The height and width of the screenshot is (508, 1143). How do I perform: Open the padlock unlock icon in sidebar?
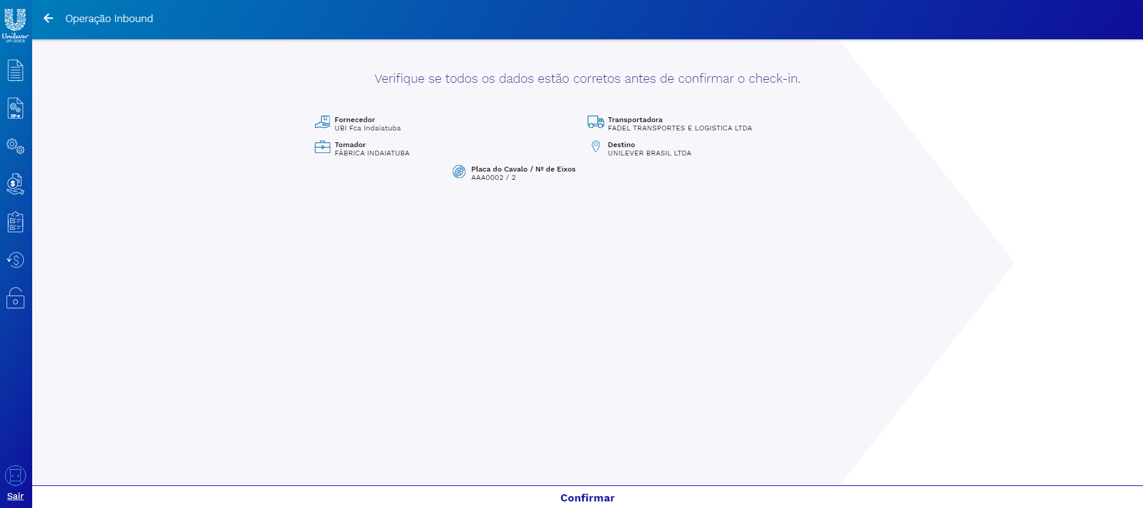coord(15,298)
